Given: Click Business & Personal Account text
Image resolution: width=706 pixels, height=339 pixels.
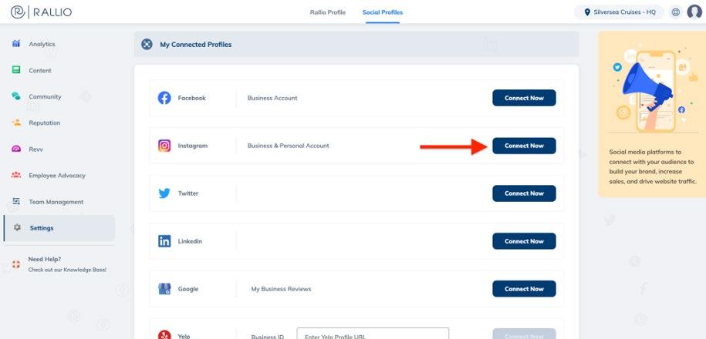Looking at the screenshot, I should pos(288,146).
